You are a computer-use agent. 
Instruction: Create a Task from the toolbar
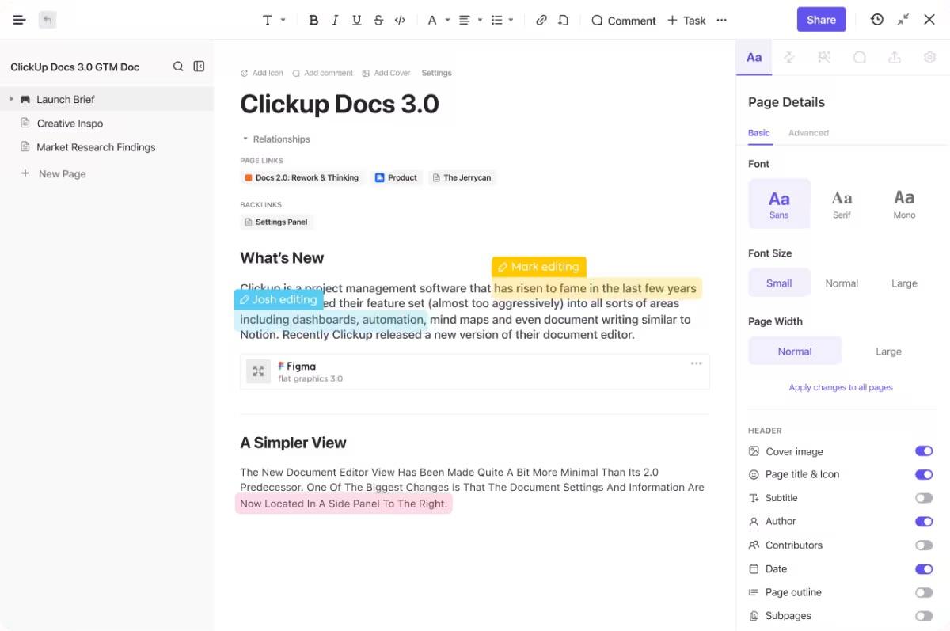pyautogui.click(x=686, y=21)
